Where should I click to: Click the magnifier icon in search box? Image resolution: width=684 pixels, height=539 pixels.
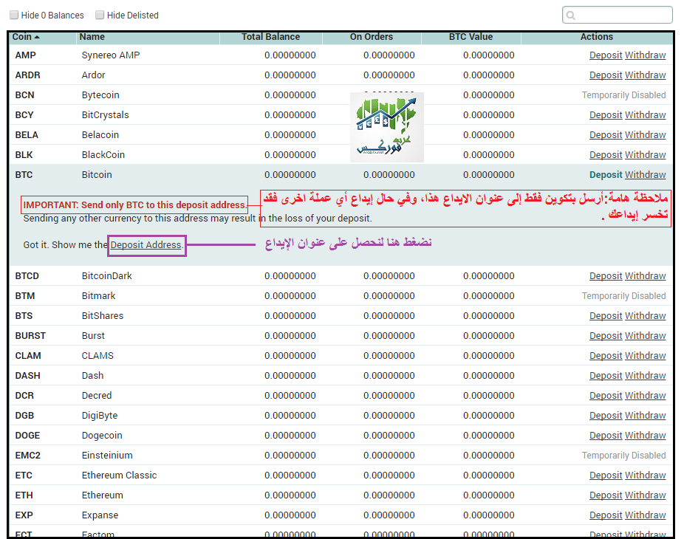[x=570, y=16]
